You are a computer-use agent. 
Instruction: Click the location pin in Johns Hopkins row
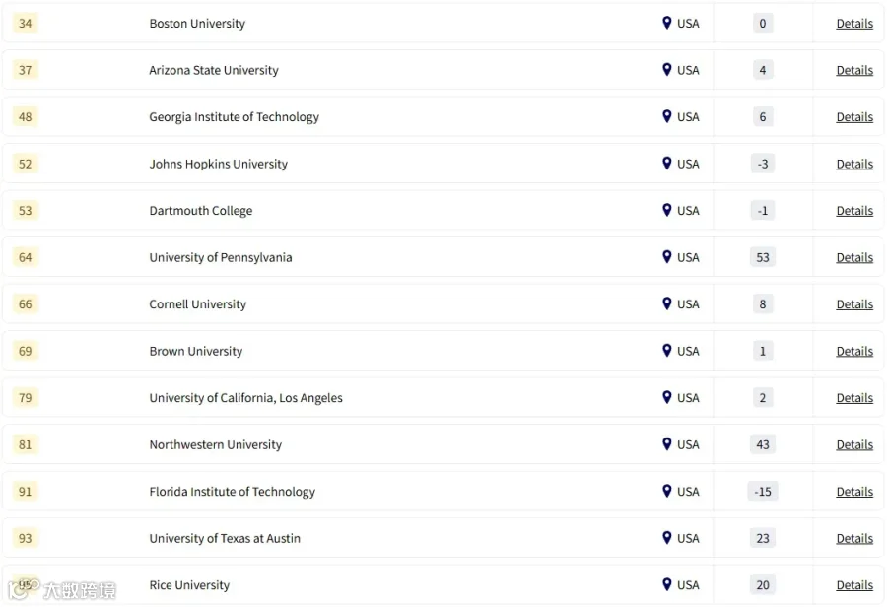pyautogui.click(x=667, y=164)
